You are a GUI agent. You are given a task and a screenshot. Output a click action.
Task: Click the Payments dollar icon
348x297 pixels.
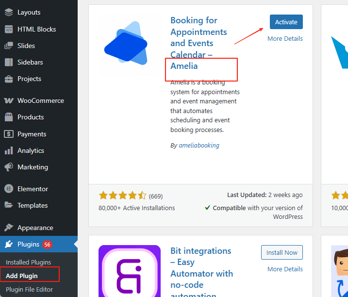click(9, 134)
